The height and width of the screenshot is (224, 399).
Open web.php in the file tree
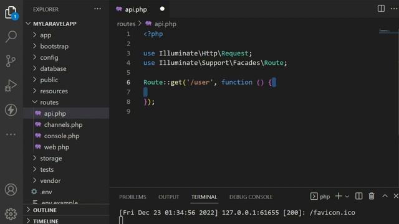pos(57,147)
